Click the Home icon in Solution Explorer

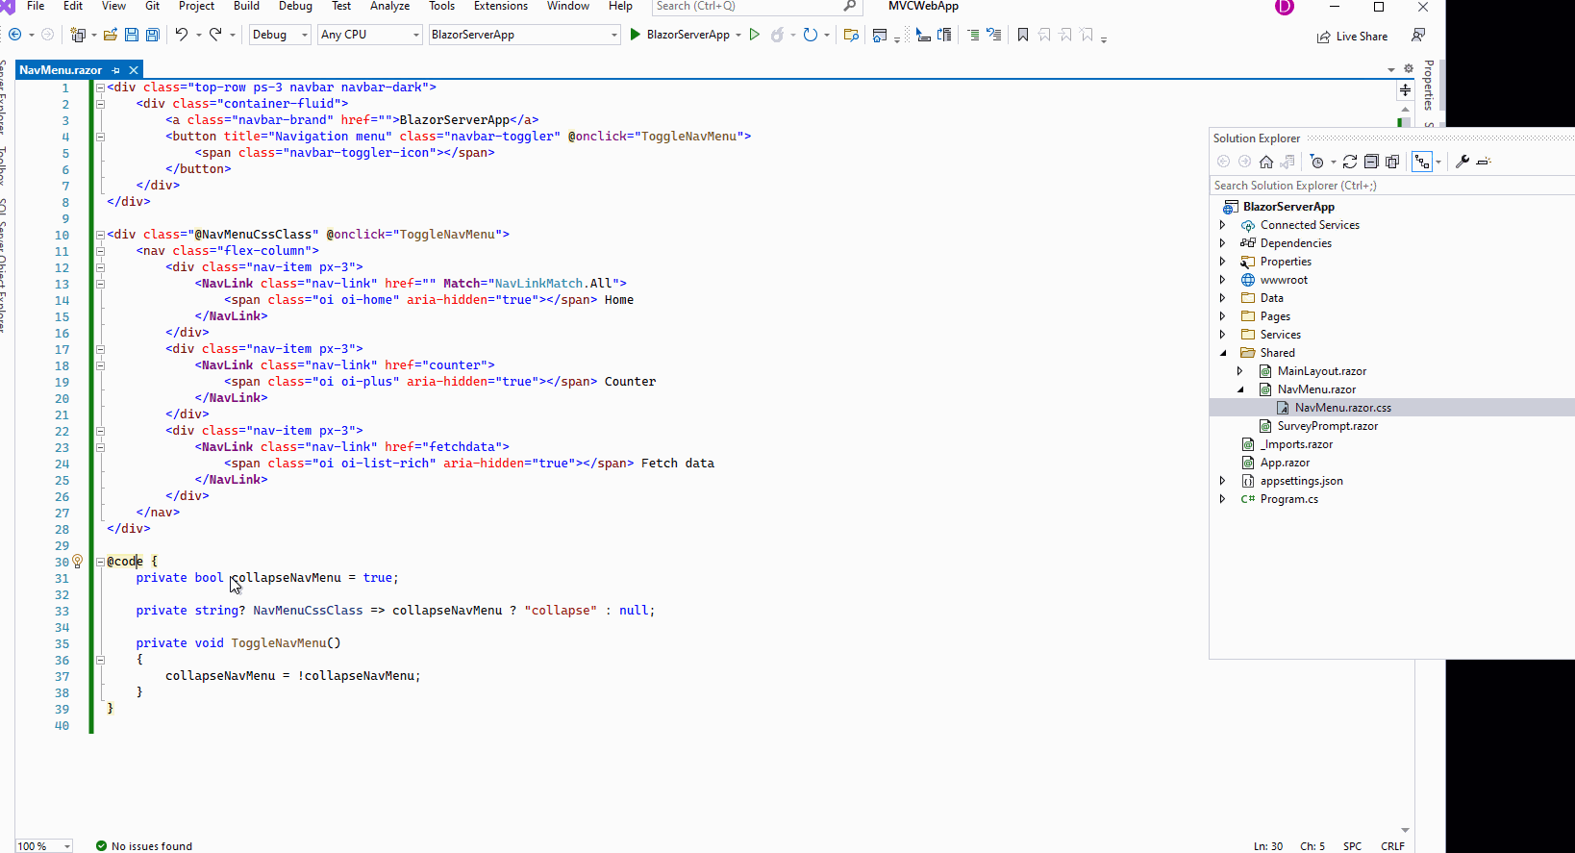(x=1266, y=162)
